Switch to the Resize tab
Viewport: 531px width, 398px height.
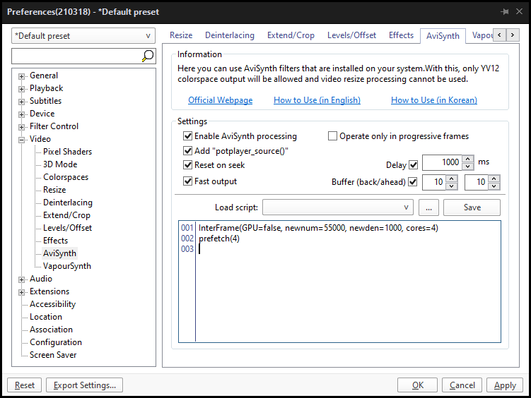(181, 35)
